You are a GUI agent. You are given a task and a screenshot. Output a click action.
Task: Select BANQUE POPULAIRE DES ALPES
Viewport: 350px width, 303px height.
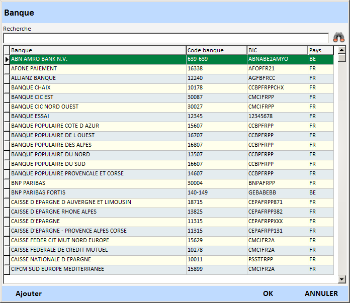point(168,145)
